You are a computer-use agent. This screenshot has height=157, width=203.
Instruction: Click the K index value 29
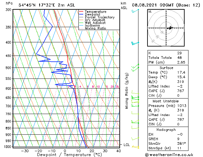[179, 53]
